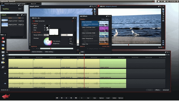Select Colour Correction effect in the list
This screenshot has width=179, height=101.
tap(95, 24)
